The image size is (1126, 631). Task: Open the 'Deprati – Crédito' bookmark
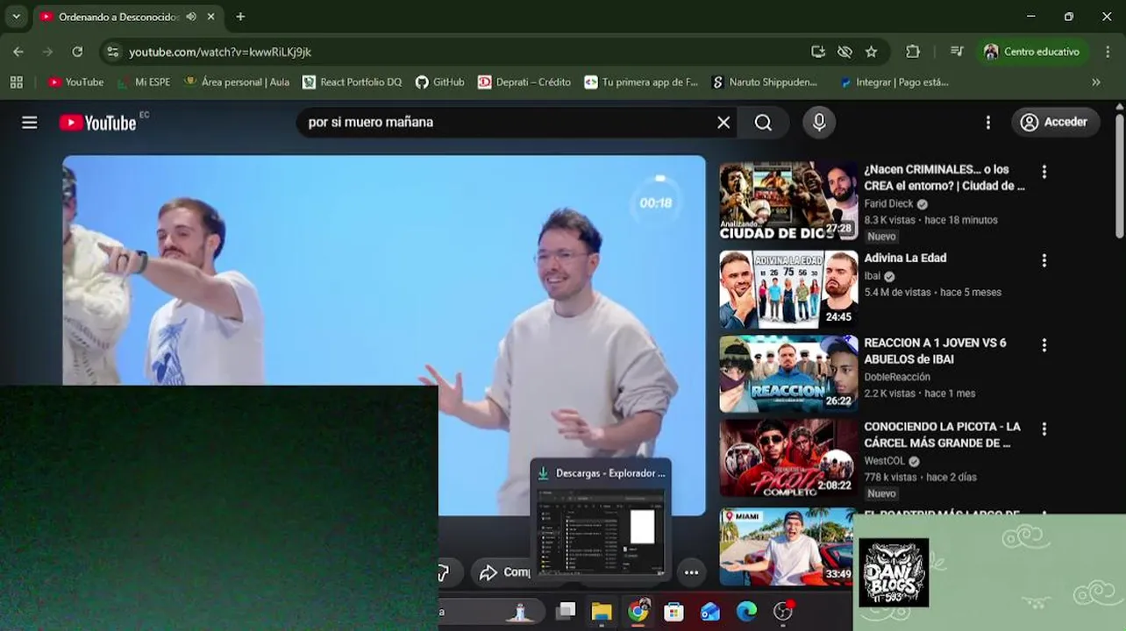click(524, 82)
